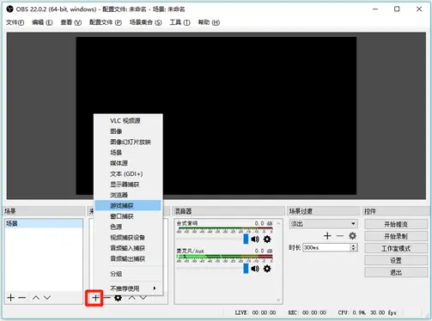
Task: Open the 工具(T) menu
Action: point(179,22)
